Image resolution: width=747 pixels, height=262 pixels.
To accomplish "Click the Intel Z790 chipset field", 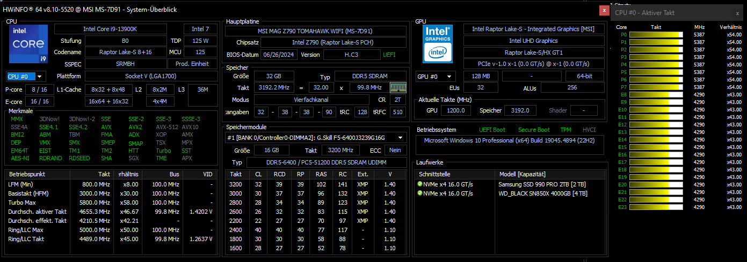I will (333, 43).
